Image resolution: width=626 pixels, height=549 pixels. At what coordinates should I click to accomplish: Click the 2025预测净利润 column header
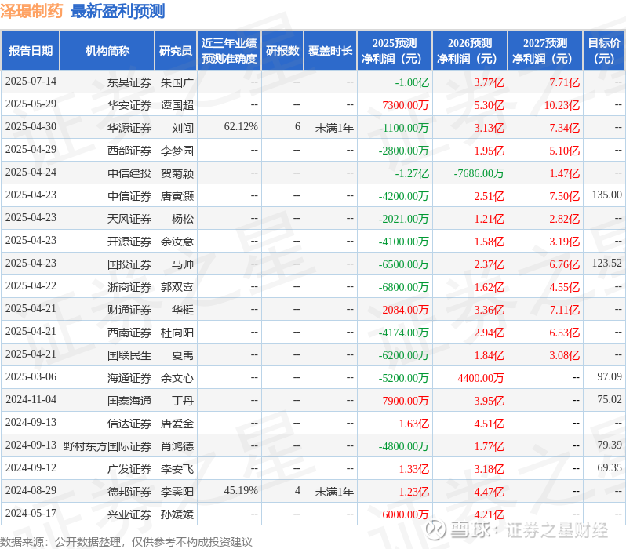click(x=395, y=51)
